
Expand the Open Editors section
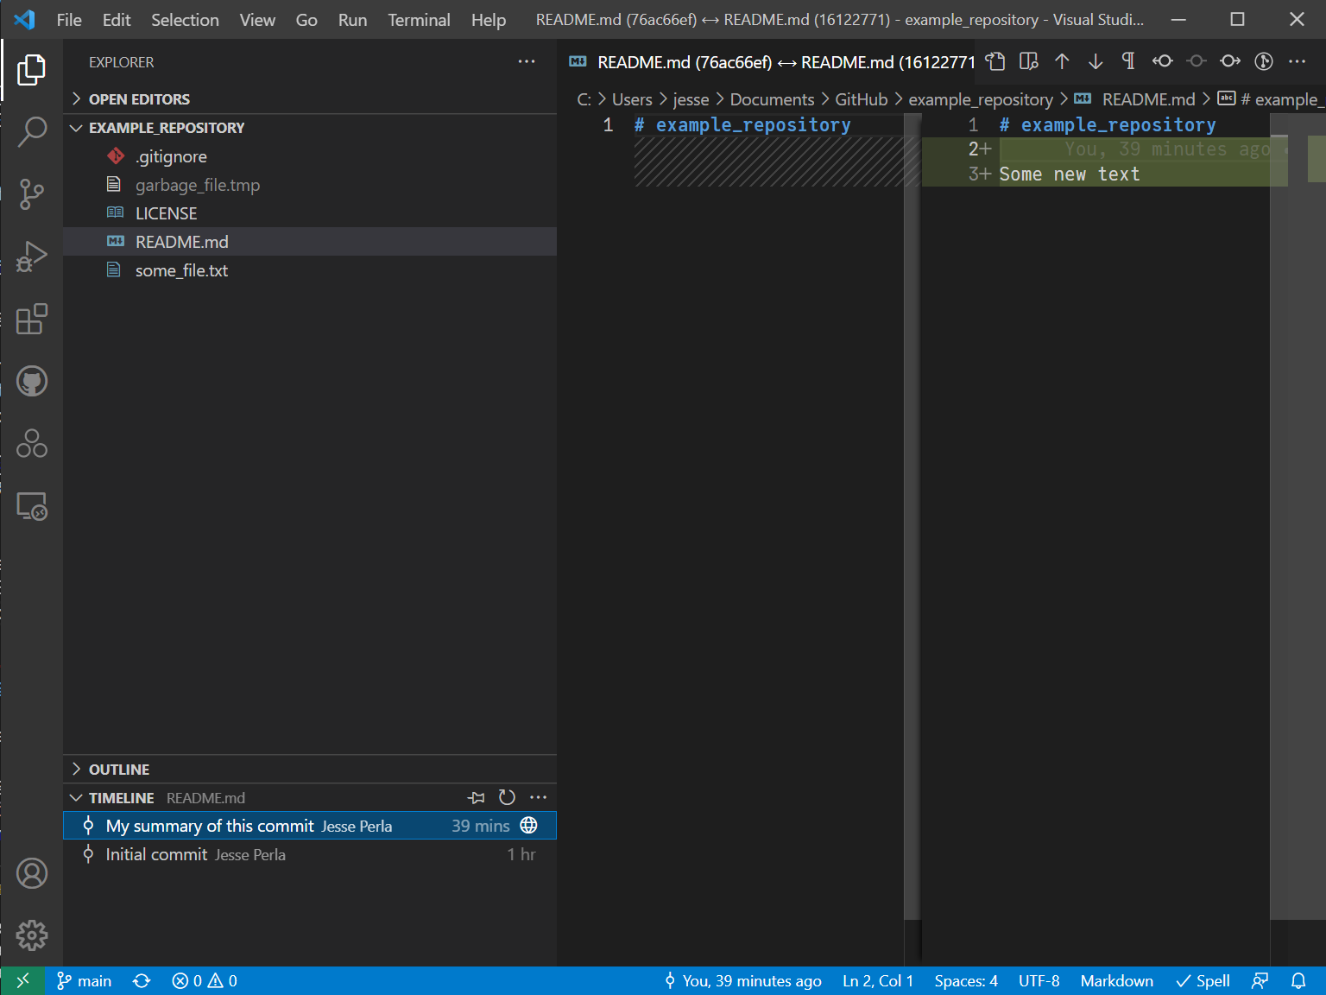coord(139,99)
